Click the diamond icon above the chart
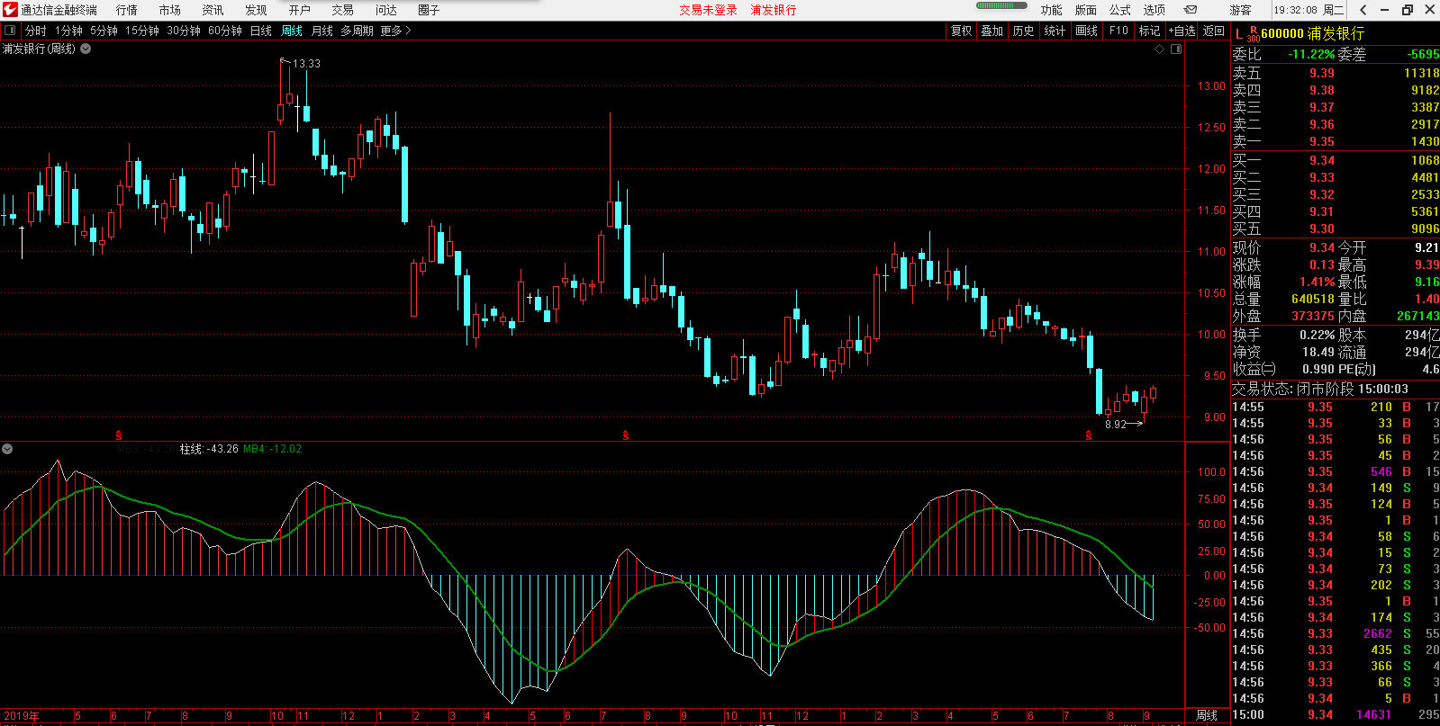The width and height of the screenshot is (1440, 726). tap(1160, 49)
